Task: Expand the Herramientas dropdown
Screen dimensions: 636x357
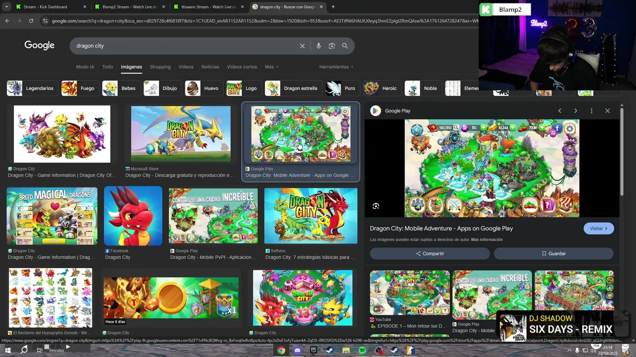Action: (x=336, y=67)
